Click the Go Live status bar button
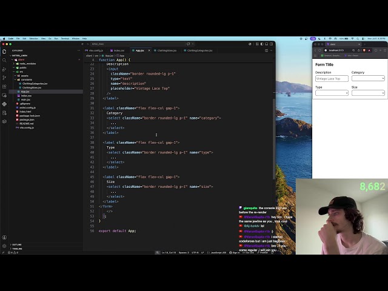 tap(249, 253)
